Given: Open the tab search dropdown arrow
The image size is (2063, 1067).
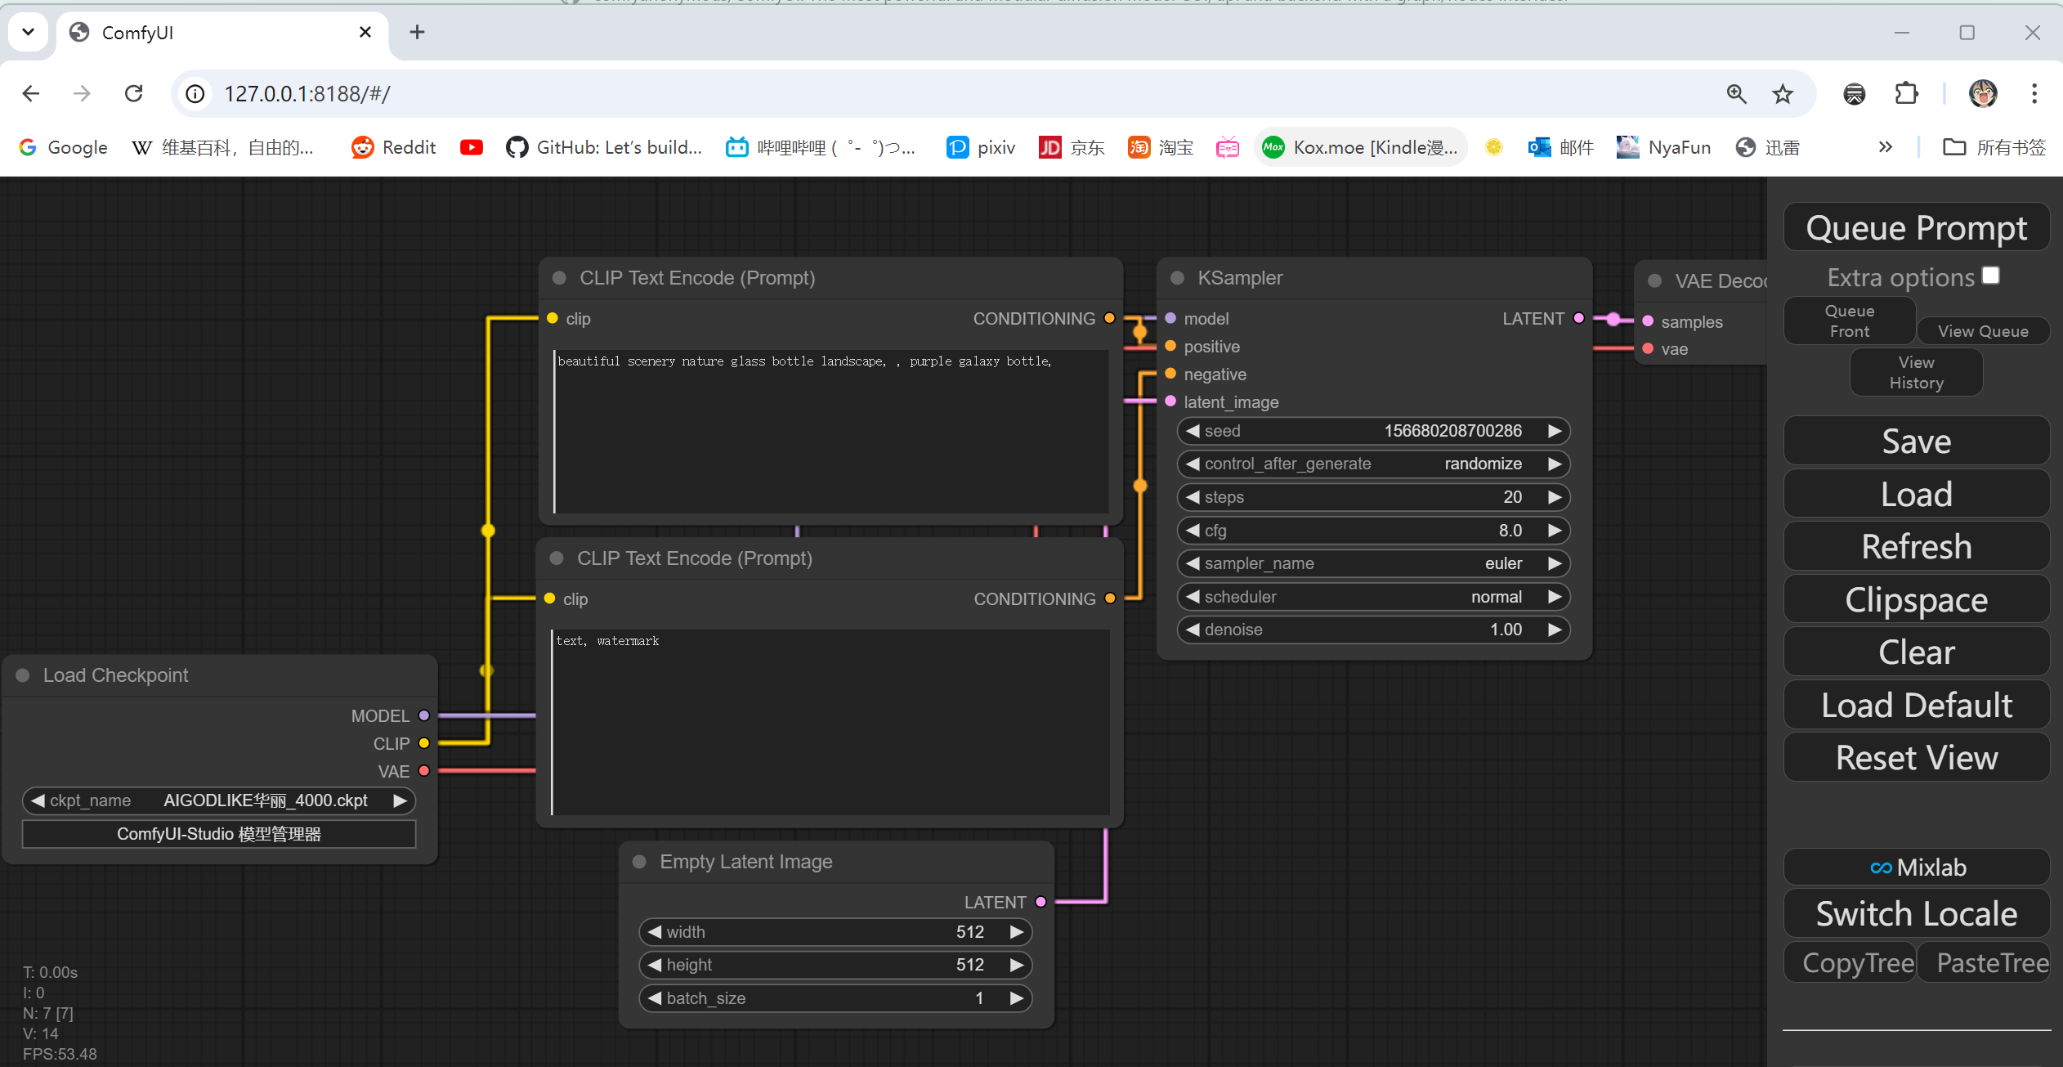Looking at the screenshot, I should [28, 32].
